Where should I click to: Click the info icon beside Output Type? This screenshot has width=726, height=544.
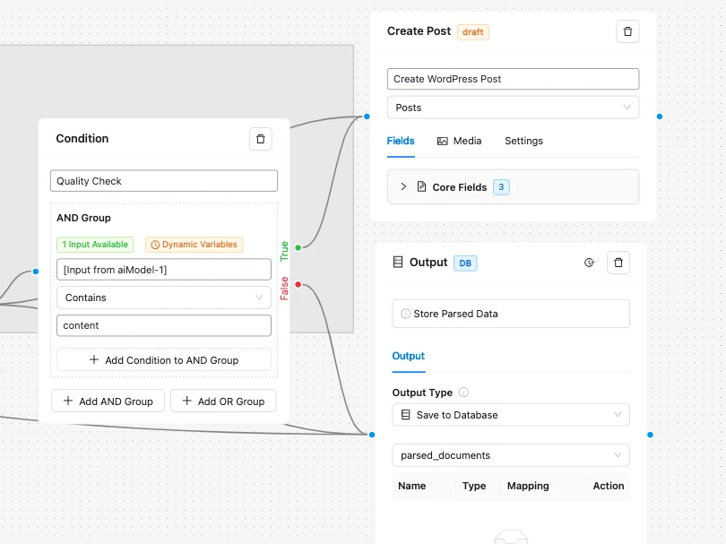pyautogui.click(x=463, y=393)
